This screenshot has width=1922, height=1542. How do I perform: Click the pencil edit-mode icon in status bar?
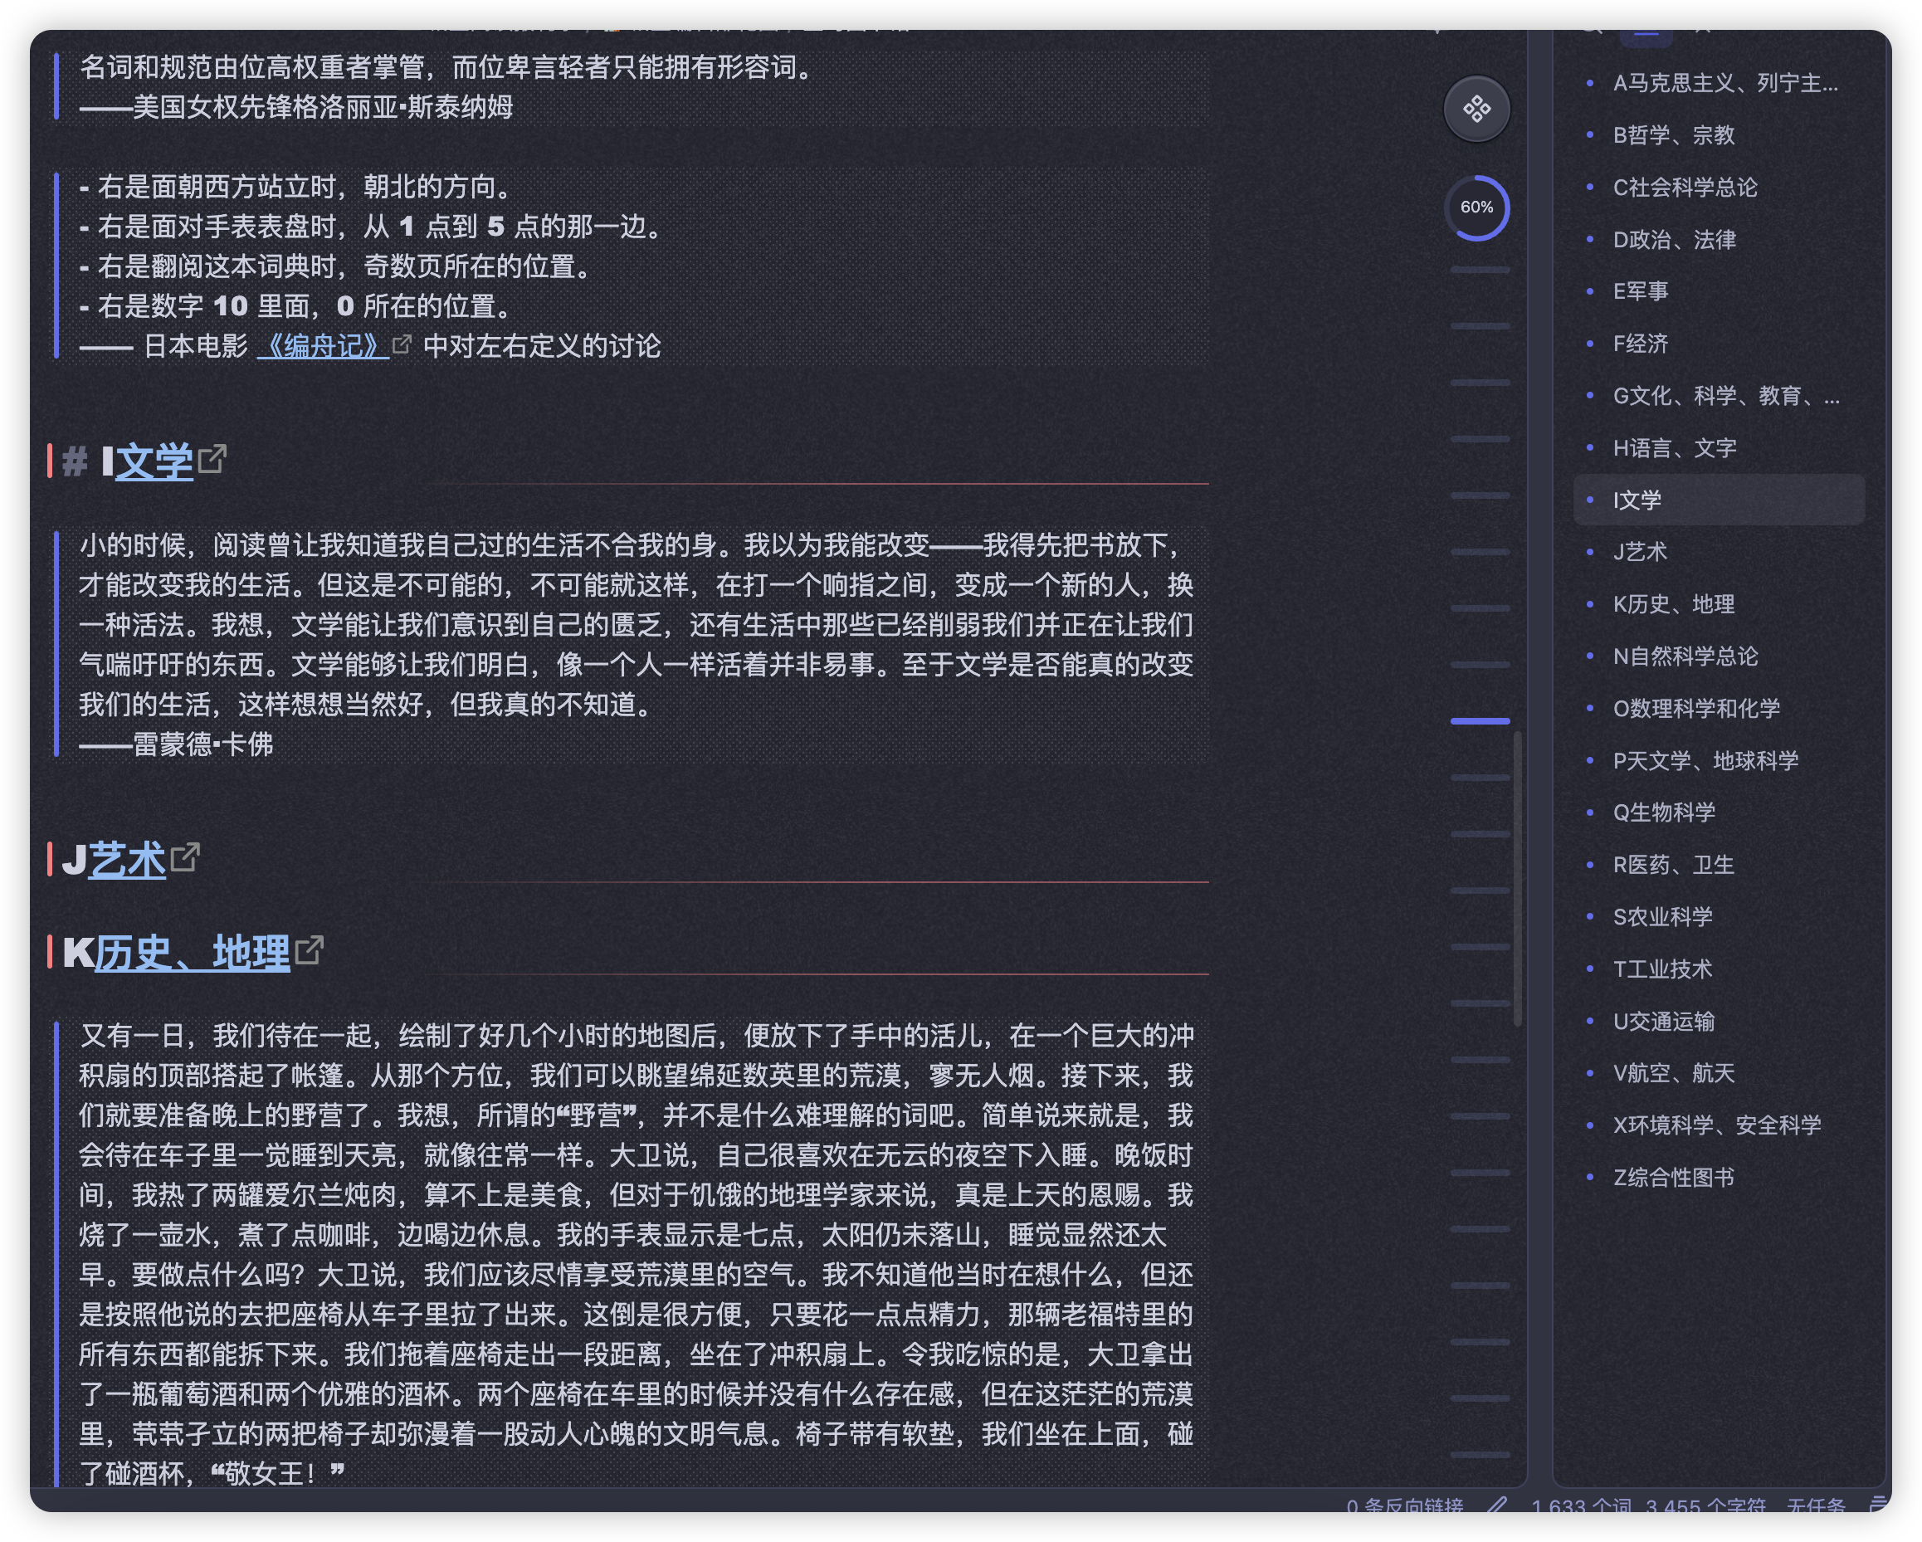[1497, 1505]
